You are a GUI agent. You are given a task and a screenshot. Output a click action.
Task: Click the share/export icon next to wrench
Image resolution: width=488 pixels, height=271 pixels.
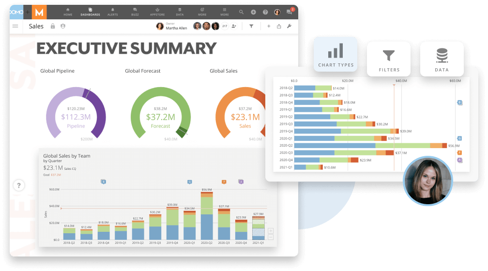tap(279, 26)
